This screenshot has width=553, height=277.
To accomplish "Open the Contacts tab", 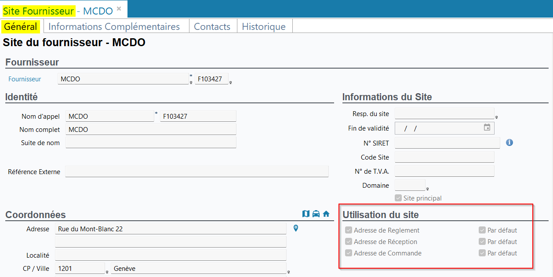I will [x=212, y=26].
